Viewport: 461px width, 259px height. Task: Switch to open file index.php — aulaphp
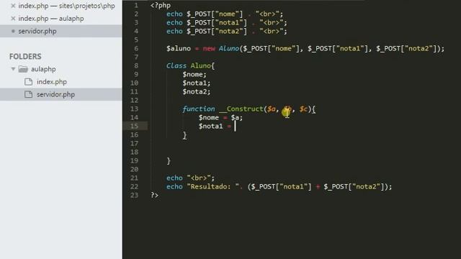coord(51,18)
